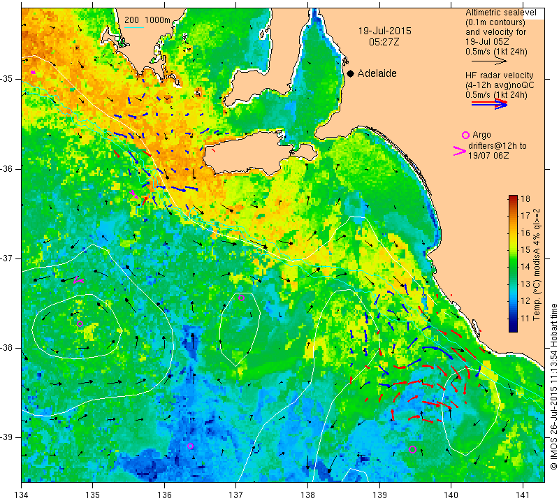The height and width of the screenshot is (503, 559).
Task: Click the '(4-12h avg)noQC' legend text
Action: click(500, 85)
